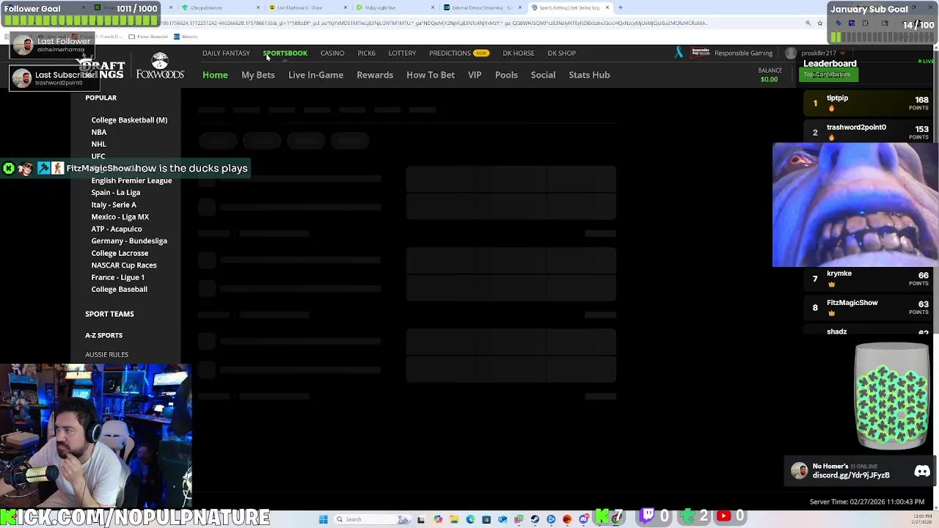This screenshot has width=939, height=528.
Task: Open France - Ligue 1
Action: click(117, 277)
